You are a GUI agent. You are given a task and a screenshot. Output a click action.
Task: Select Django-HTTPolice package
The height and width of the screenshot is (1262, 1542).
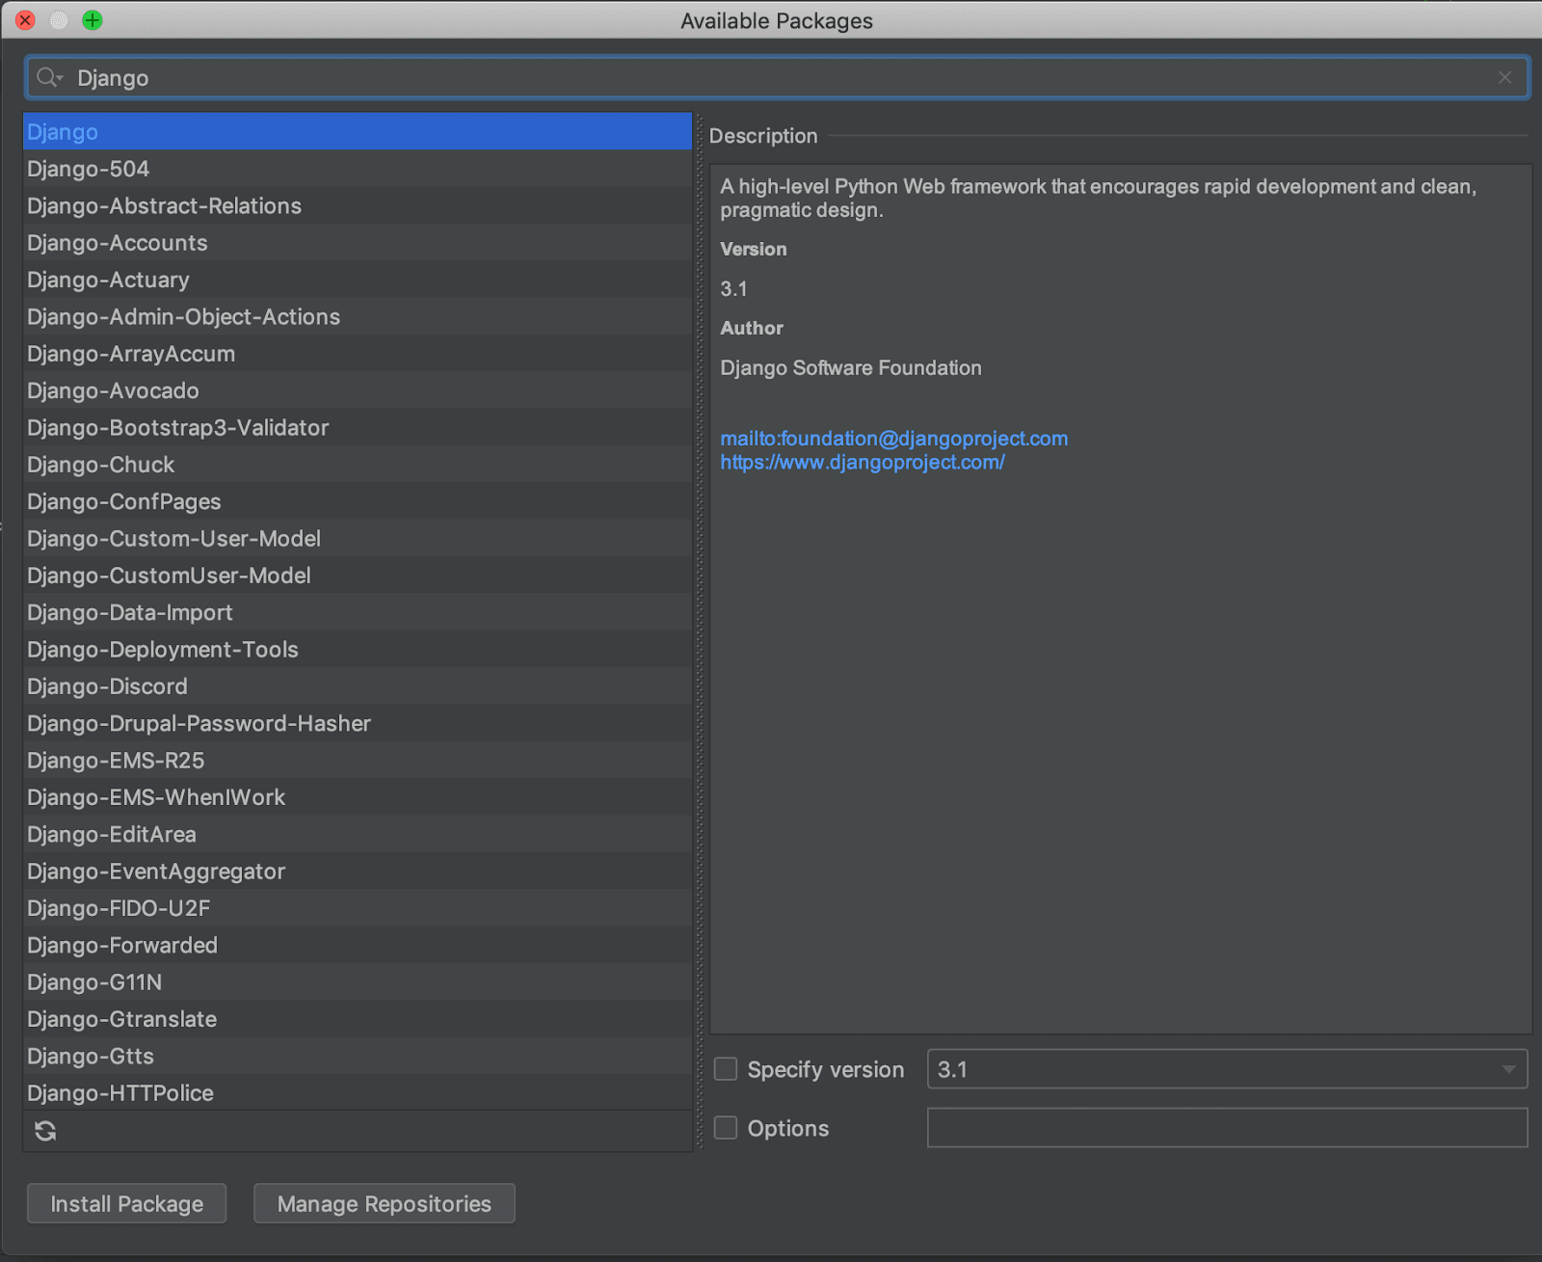coord(358,1092)
